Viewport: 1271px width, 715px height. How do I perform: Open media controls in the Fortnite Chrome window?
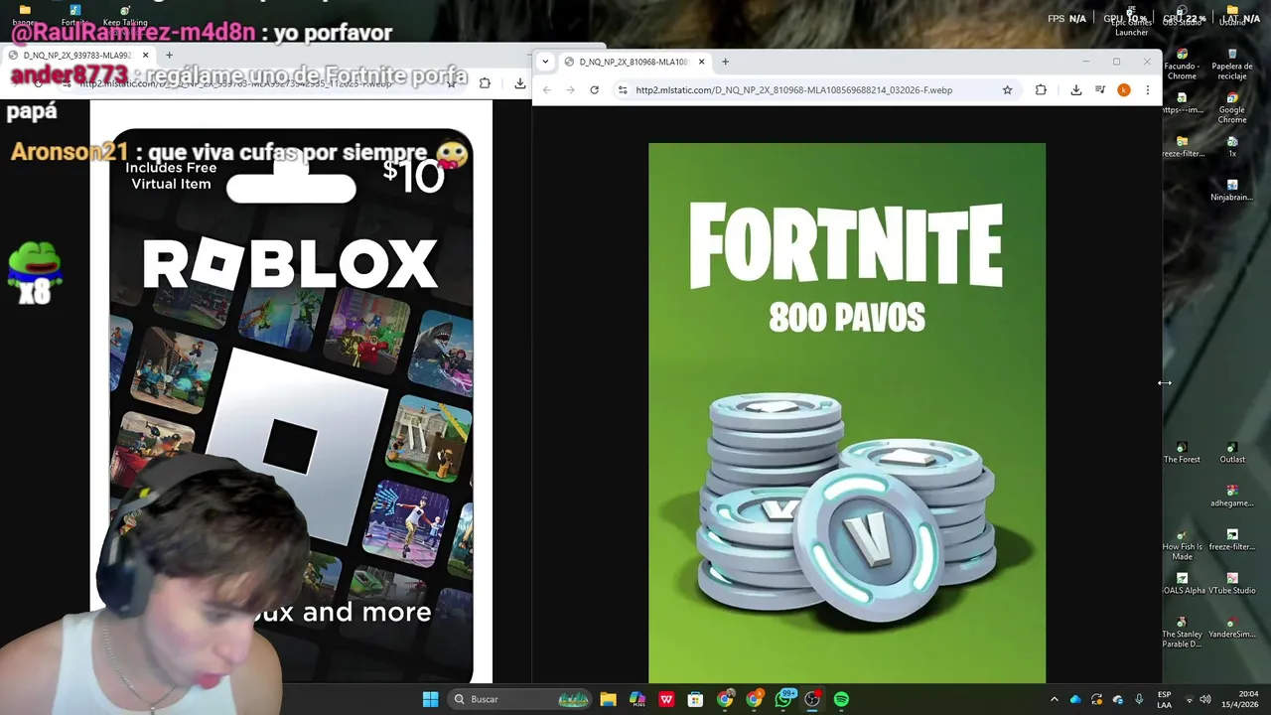[x=1100, y=90]
